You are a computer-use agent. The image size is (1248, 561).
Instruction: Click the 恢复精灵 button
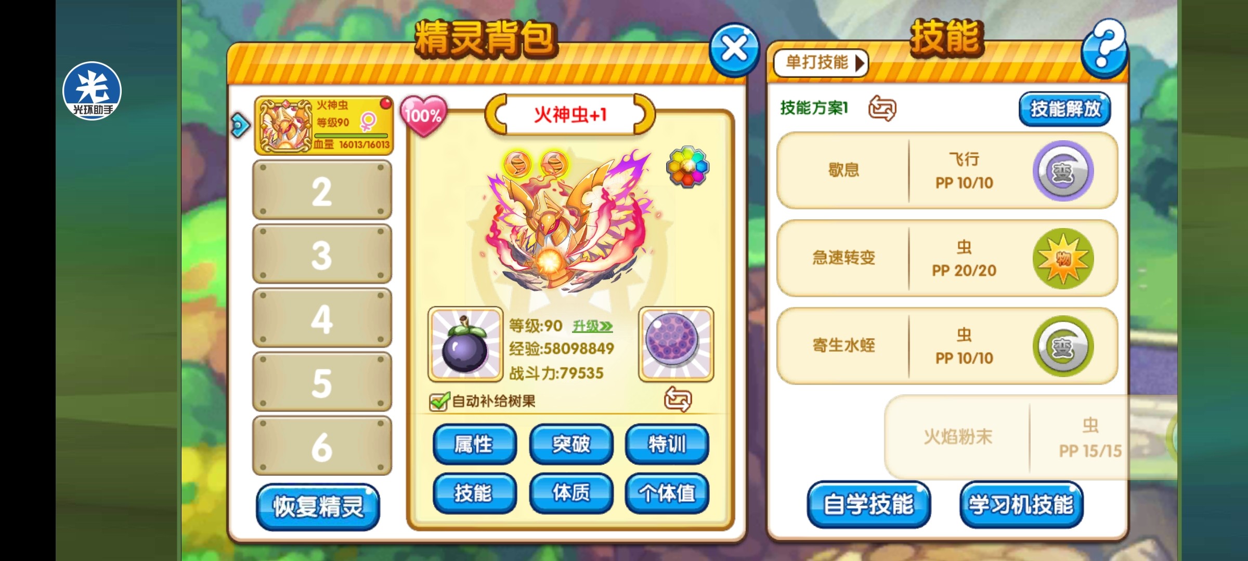[x=318, y=507]
